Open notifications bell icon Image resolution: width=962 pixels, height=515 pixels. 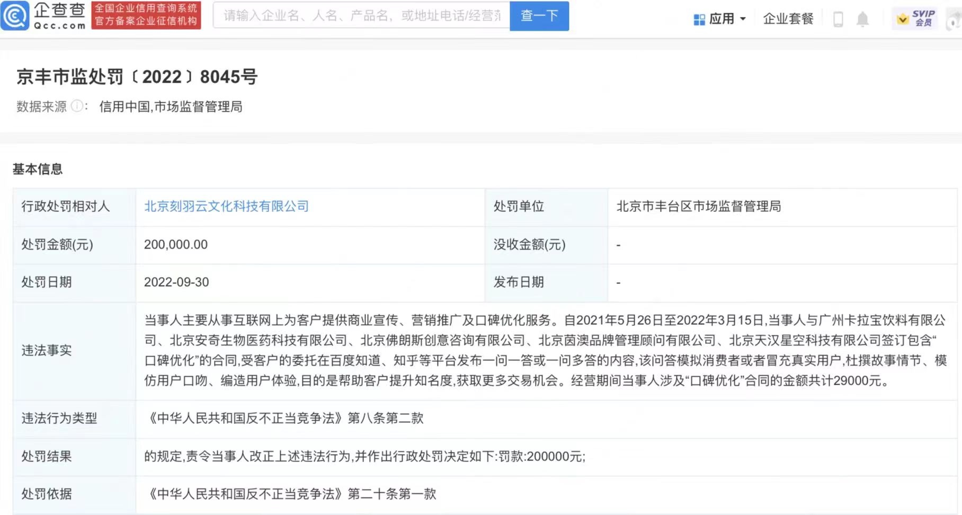862,20
